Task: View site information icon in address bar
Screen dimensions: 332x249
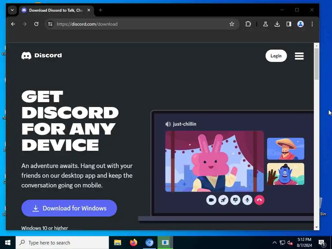Action: 50,24
